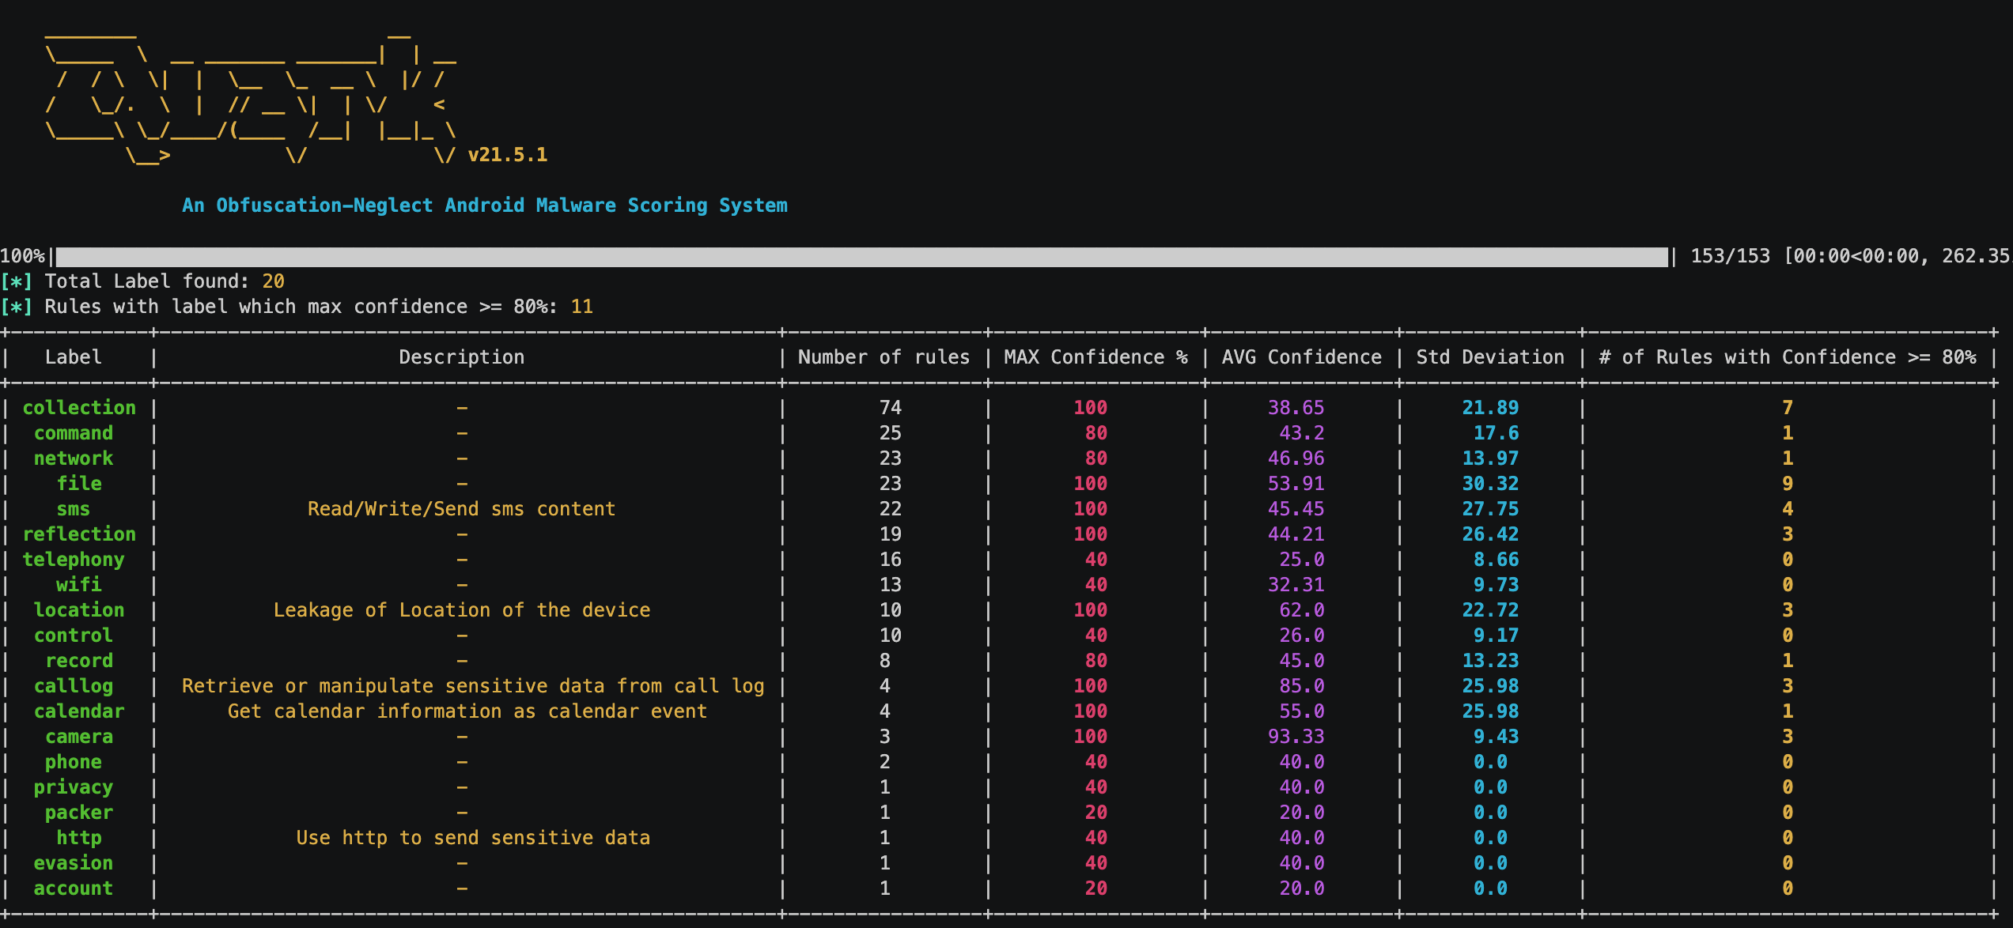Click the progress bar at 100%

click(861, 257)
